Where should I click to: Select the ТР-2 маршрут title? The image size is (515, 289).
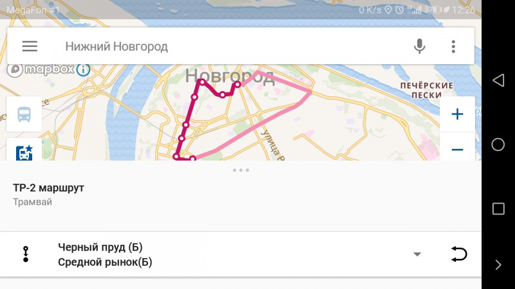(x=49, y=188)
